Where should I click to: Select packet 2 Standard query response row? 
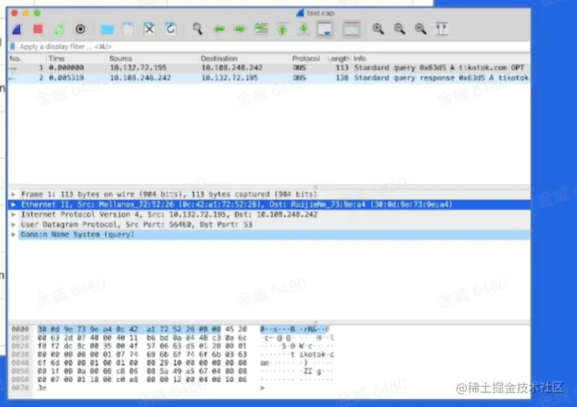click(269, 78)
